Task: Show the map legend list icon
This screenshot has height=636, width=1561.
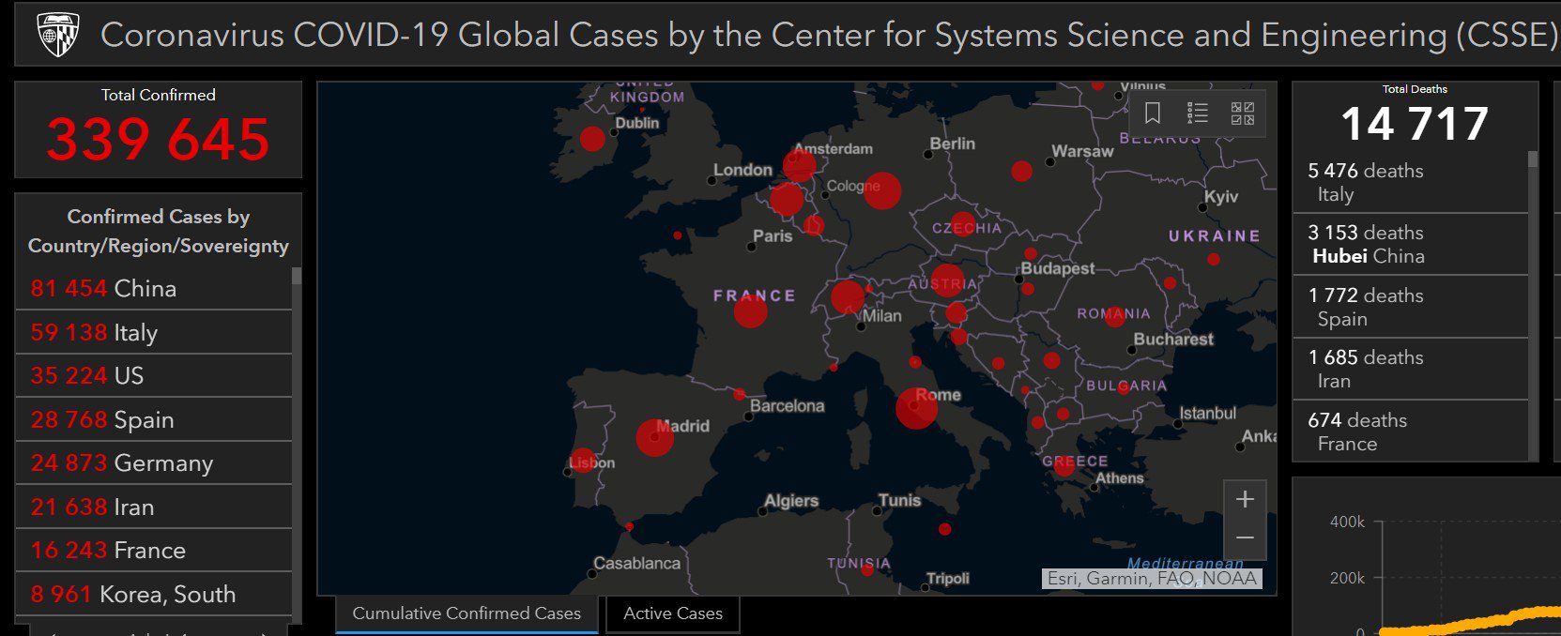Action: 1198,114
